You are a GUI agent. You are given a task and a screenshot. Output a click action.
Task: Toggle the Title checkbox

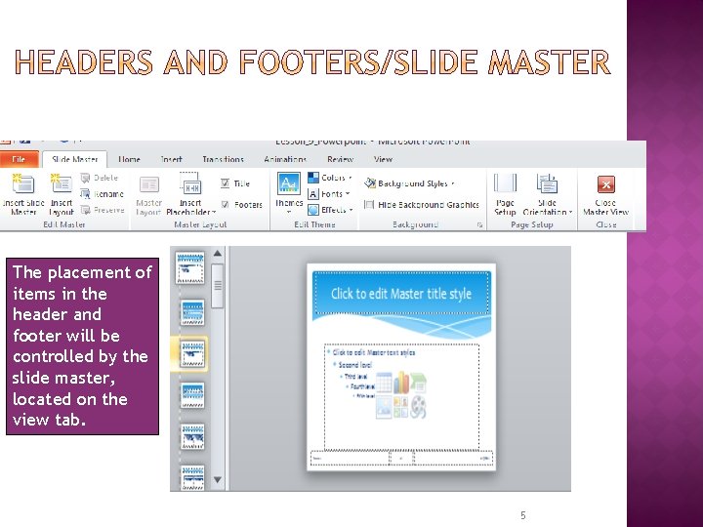[x=226, y=182]
